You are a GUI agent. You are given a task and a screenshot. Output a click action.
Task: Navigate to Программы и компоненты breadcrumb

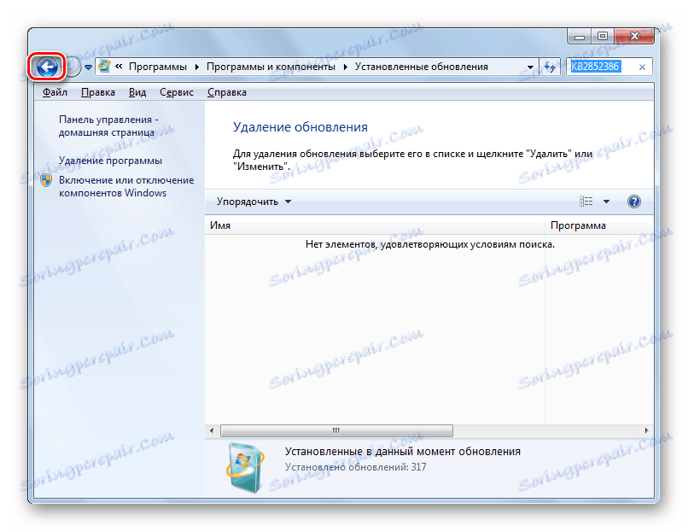click(271, 67)
